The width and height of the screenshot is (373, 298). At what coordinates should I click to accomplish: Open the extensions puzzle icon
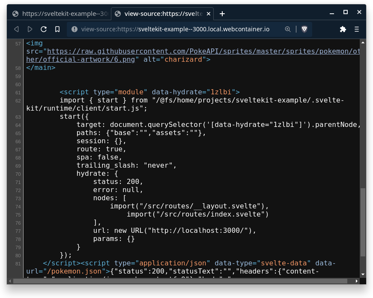[x=343, y=29]
